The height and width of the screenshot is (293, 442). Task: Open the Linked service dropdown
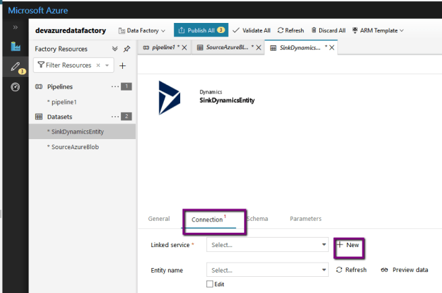(x=267, y=245)
